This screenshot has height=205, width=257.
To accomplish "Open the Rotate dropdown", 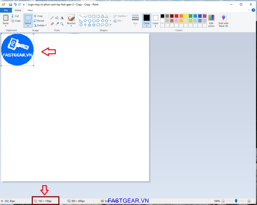I will [40, 25].
